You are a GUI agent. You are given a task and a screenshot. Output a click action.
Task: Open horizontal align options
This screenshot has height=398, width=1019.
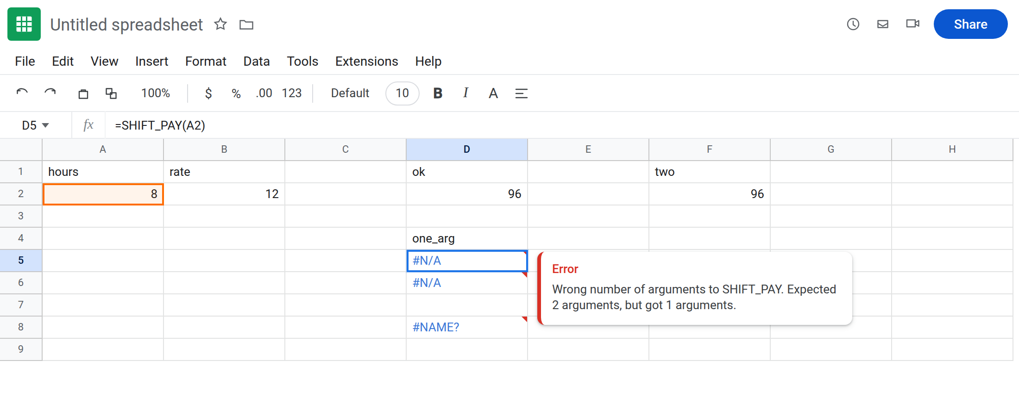point(522,93)
